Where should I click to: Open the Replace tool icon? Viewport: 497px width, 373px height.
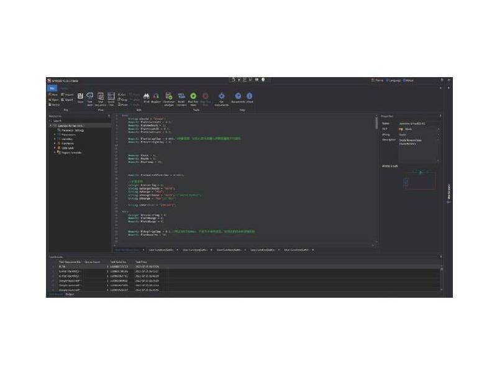[x=156, y=96]
